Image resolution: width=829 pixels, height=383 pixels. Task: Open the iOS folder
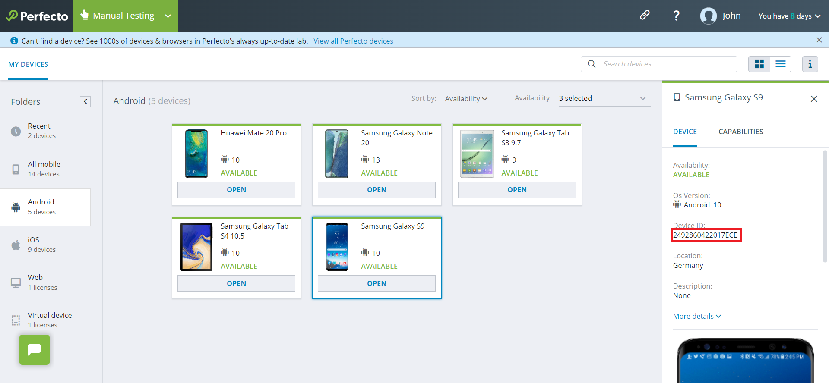click(x=45, y=245)
